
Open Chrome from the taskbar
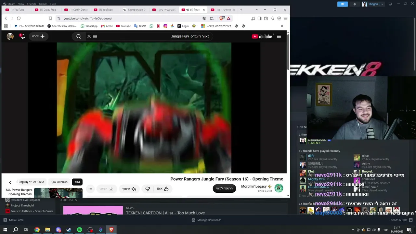coord(37,230)
